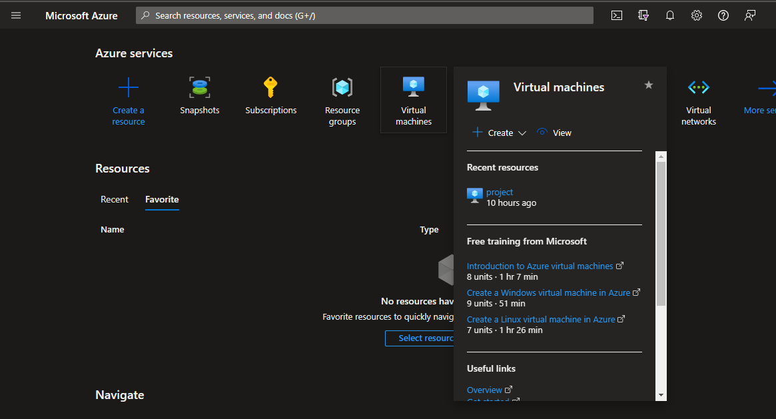Open the project recent resource
Viewport: 776px width, 419px height.
coord(500,192)
